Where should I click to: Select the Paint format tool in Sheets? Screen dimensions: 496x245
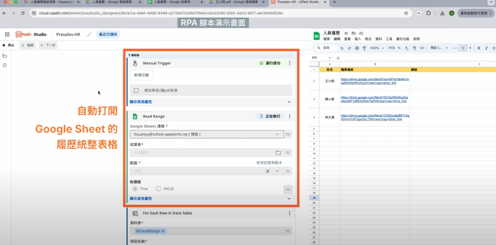[x=364, y=48]
